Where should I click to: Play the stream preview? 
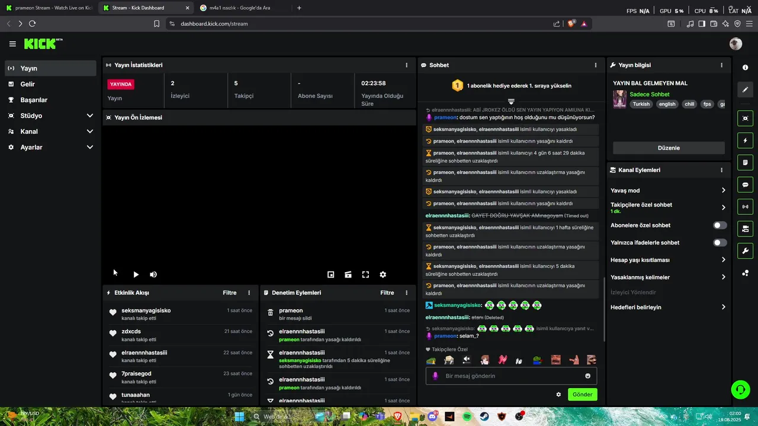[136, 275]
